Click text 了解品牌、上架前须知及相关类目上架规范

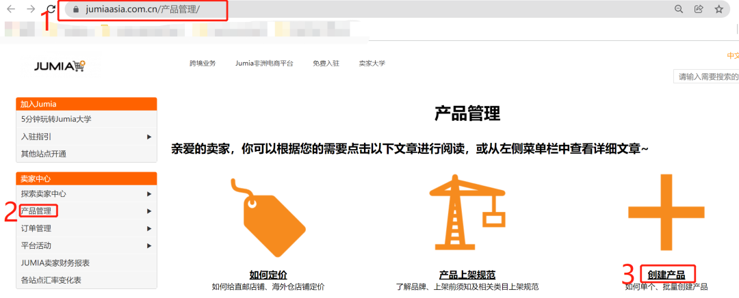(x=467, y=286)
